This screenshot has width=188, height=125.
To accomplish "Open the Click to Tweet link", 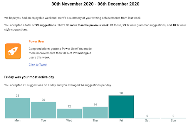I will tap(38, 65).
